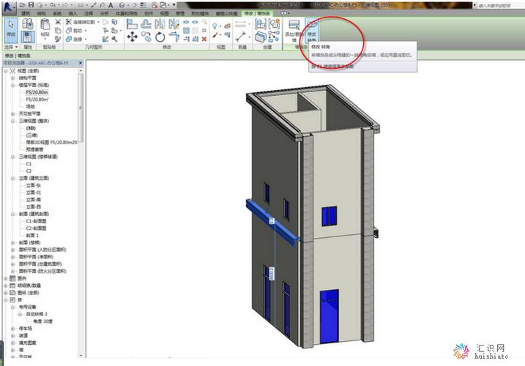Select the Rotate tool
The width and height of the screenshot is (525, 366).
pyautogui.click(x=160, y=37)
